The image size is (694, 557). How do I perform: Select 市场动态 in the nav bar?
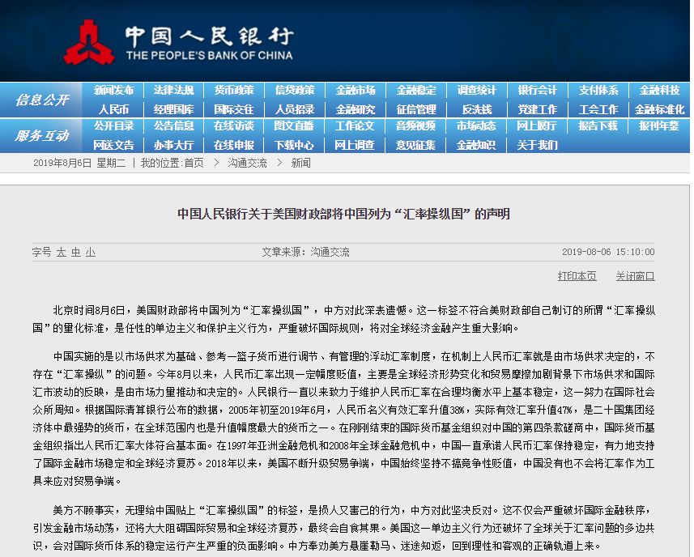476,126
